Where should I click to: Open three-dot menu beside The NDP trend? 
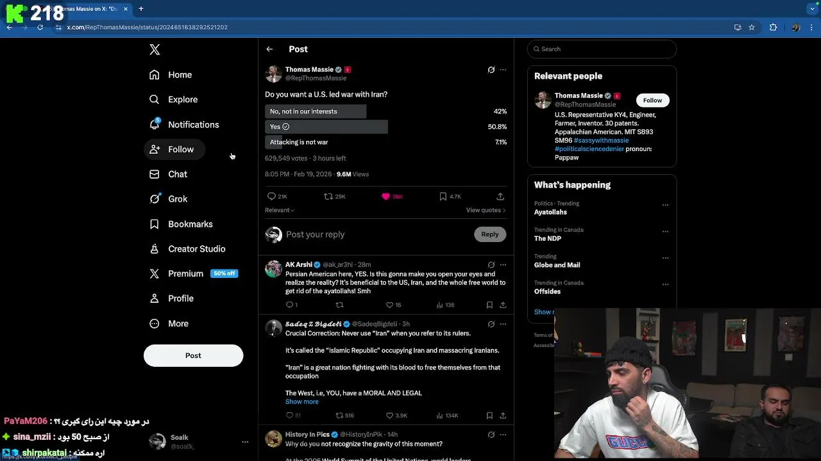pyautogui.click(x=665, y=232)
